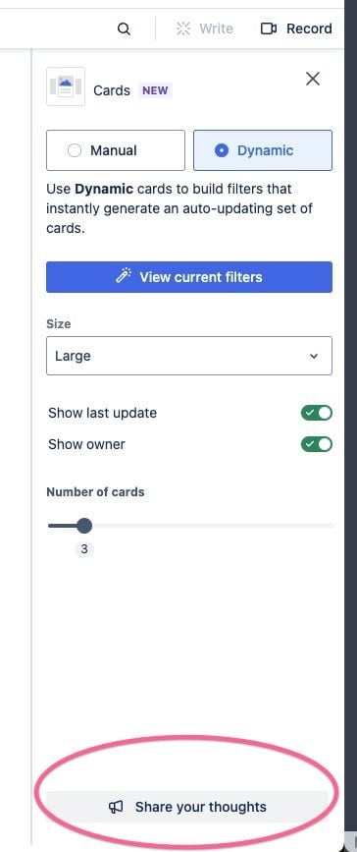Click the slider track's far right end
This screenshot has width=357, height=852.
pyautogui.click(x=331, y=526)
